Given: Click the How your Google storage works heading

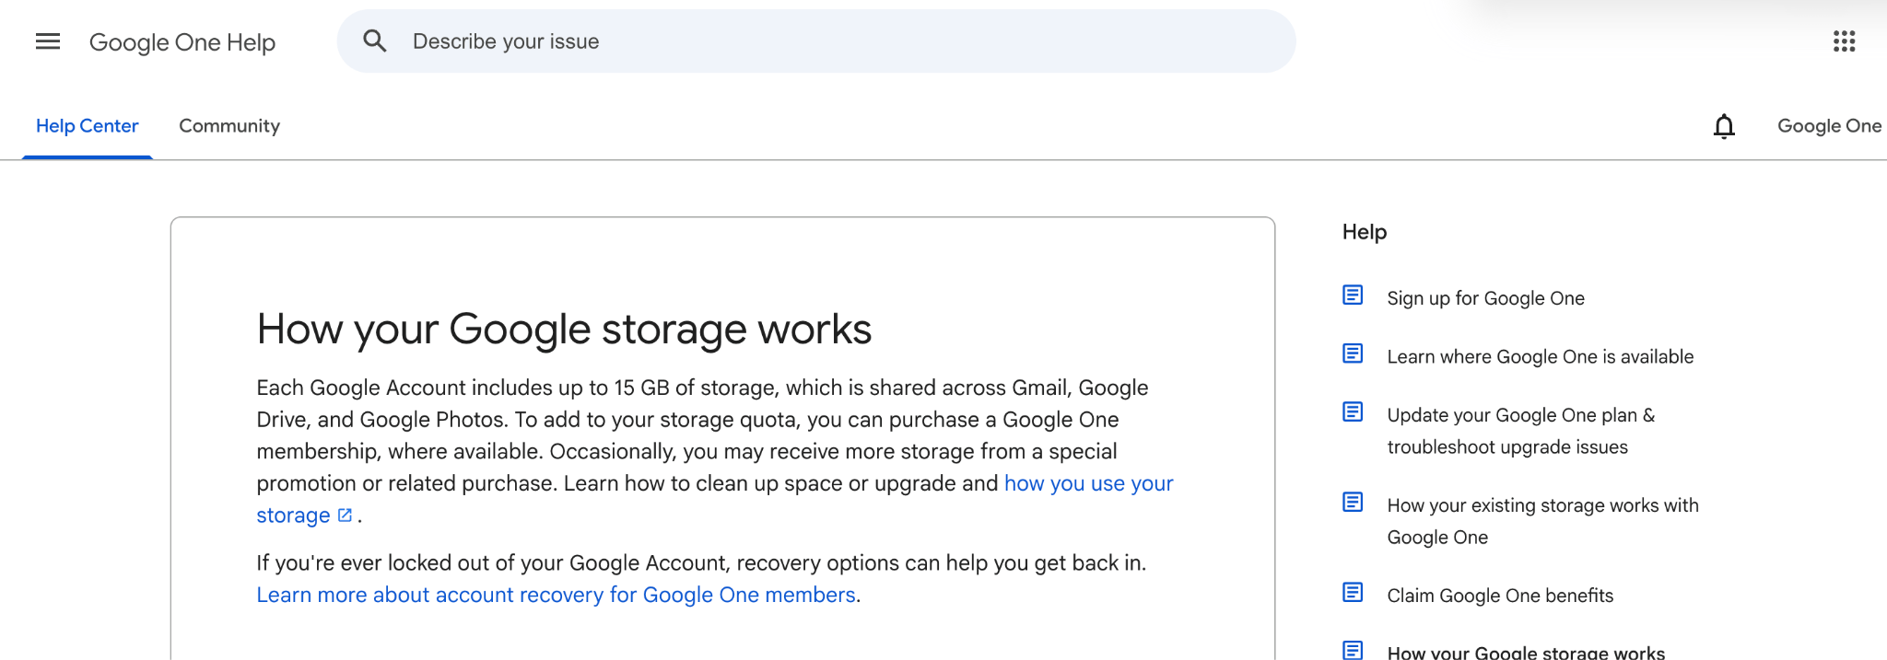Looking at the screenshot, I should (x=564, y=330).
